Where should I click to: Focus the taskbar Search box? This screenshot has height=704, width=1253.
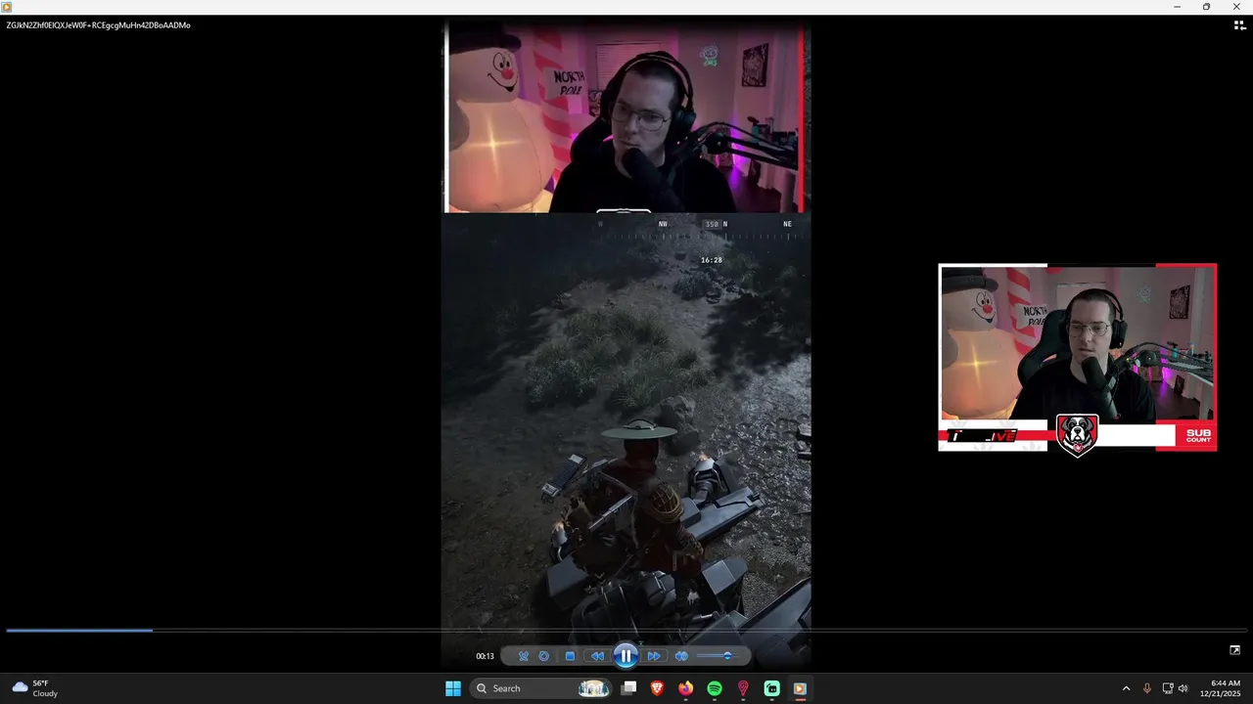(541, 688)
